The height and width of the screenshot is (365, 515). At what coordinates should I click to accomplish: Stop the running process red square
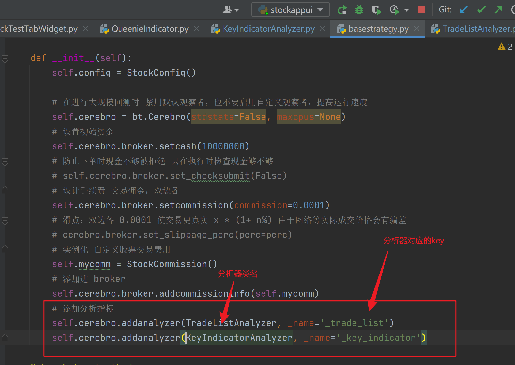pyautogui.click(x=421, y=10)
